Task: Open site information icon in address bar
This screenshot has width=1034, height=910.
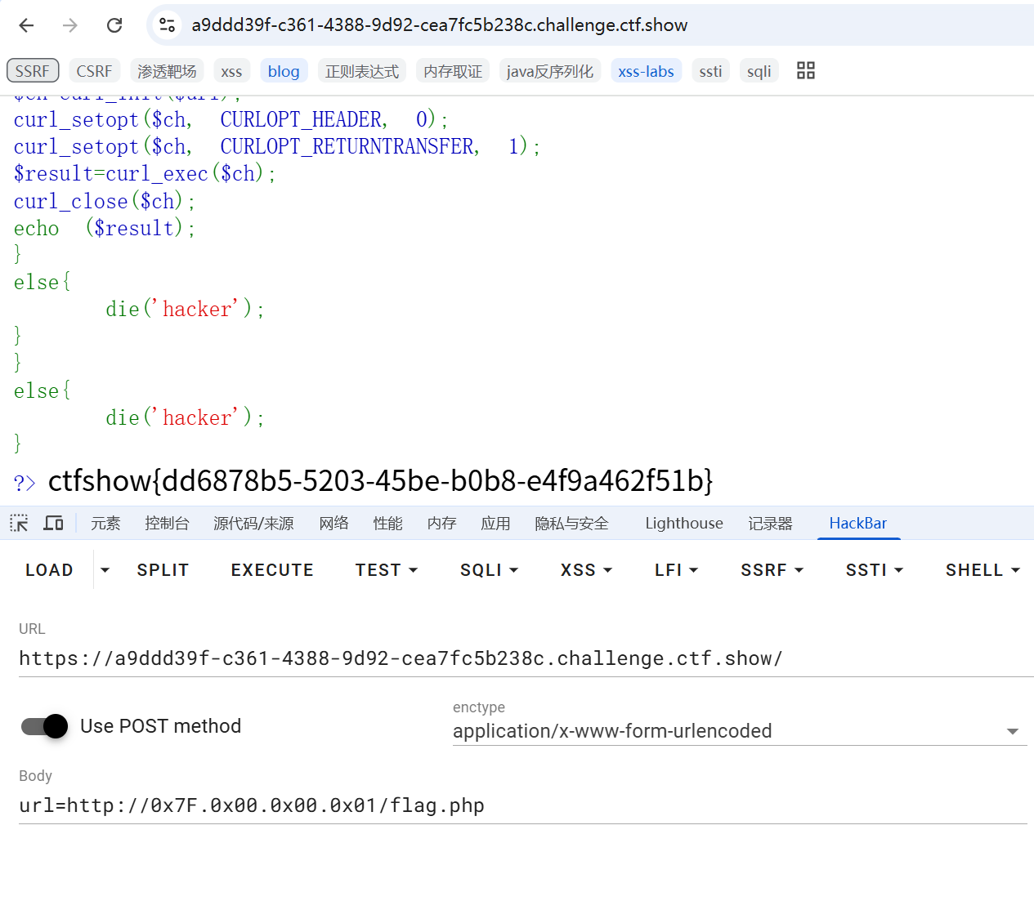Action: pyautogui.click(x=168, y=25)
